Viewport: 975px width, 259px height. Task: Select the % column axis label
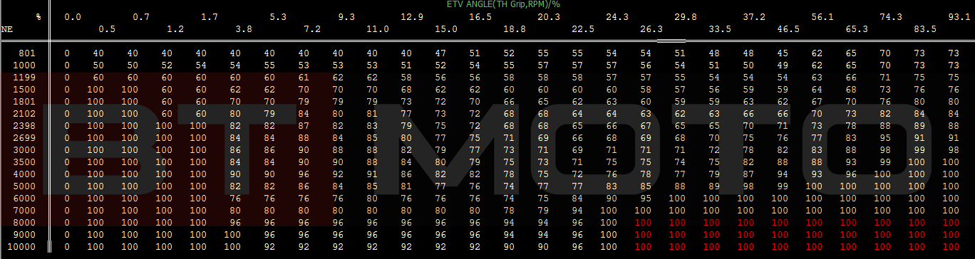tap(38, 16)
